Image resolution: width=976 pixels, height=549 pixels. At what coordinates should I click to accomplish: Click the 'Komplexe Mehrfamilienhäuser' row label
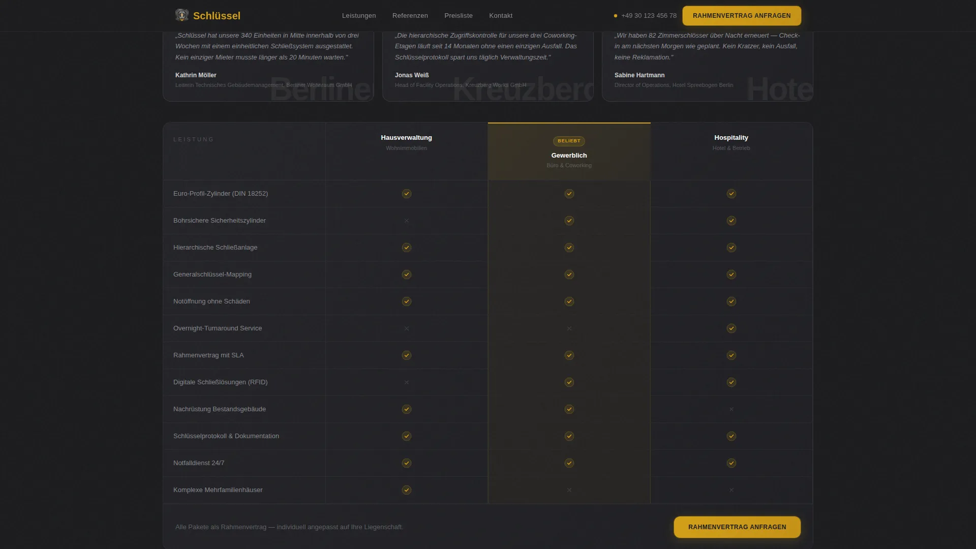point(218,490)
